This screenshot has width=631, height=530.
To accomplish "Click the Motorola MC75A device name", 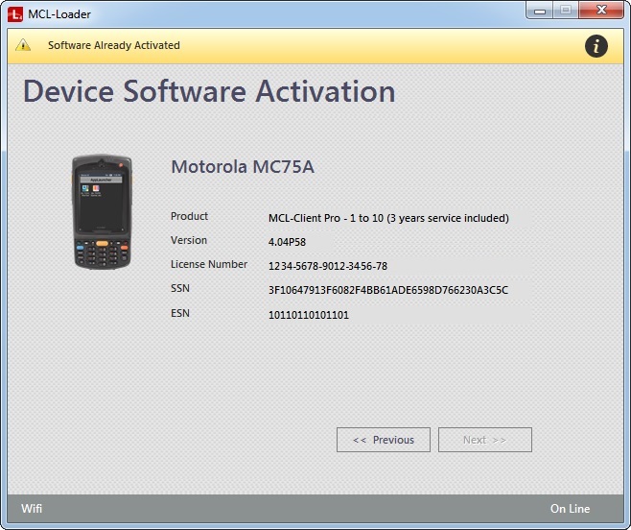I will tap(242, 167).
